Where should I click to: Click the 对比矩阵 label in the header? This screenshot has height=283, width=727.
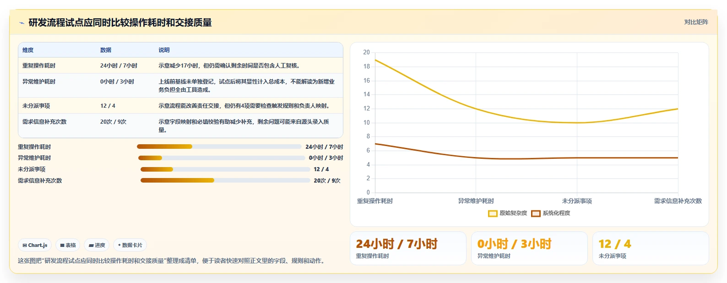point(696,22)
